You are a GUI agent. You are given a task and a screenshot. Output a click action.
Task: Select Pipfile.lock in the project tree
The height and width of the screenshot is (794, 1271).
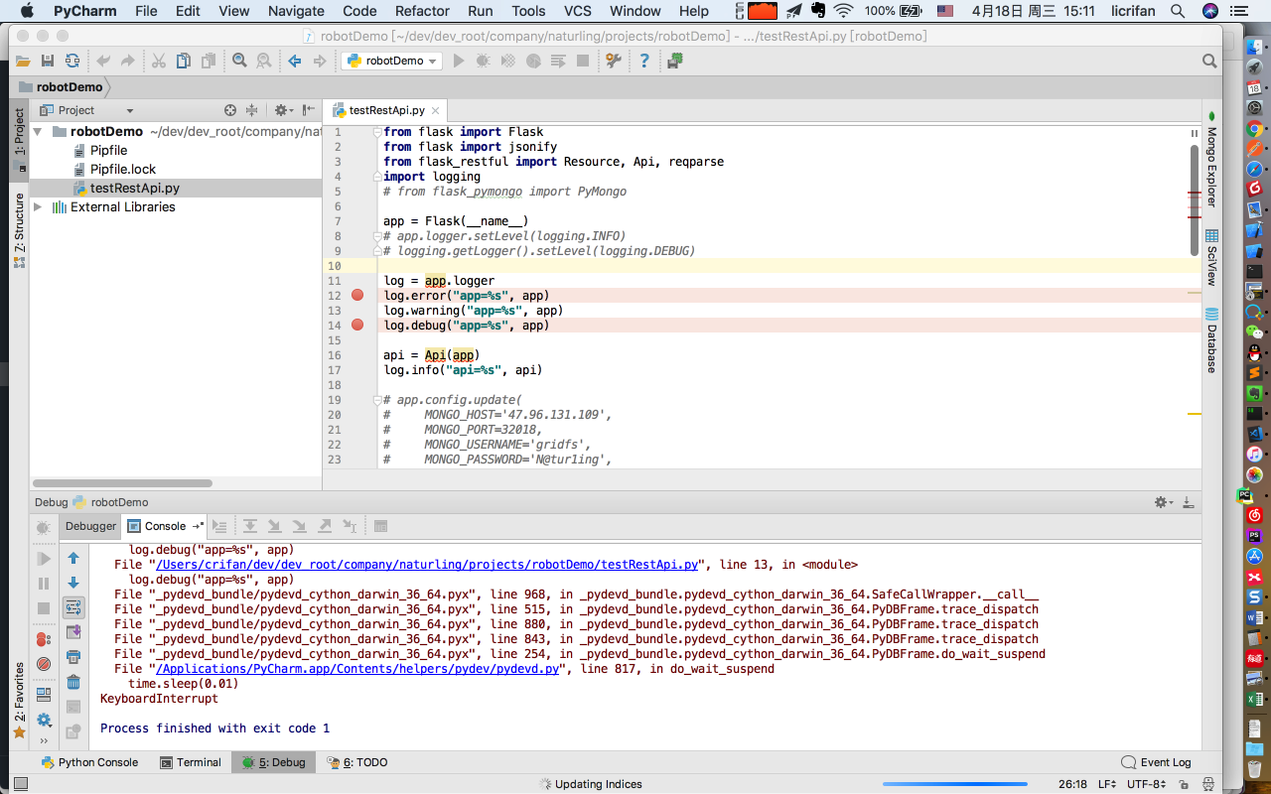pyautogui.click(x=123, y=170)
